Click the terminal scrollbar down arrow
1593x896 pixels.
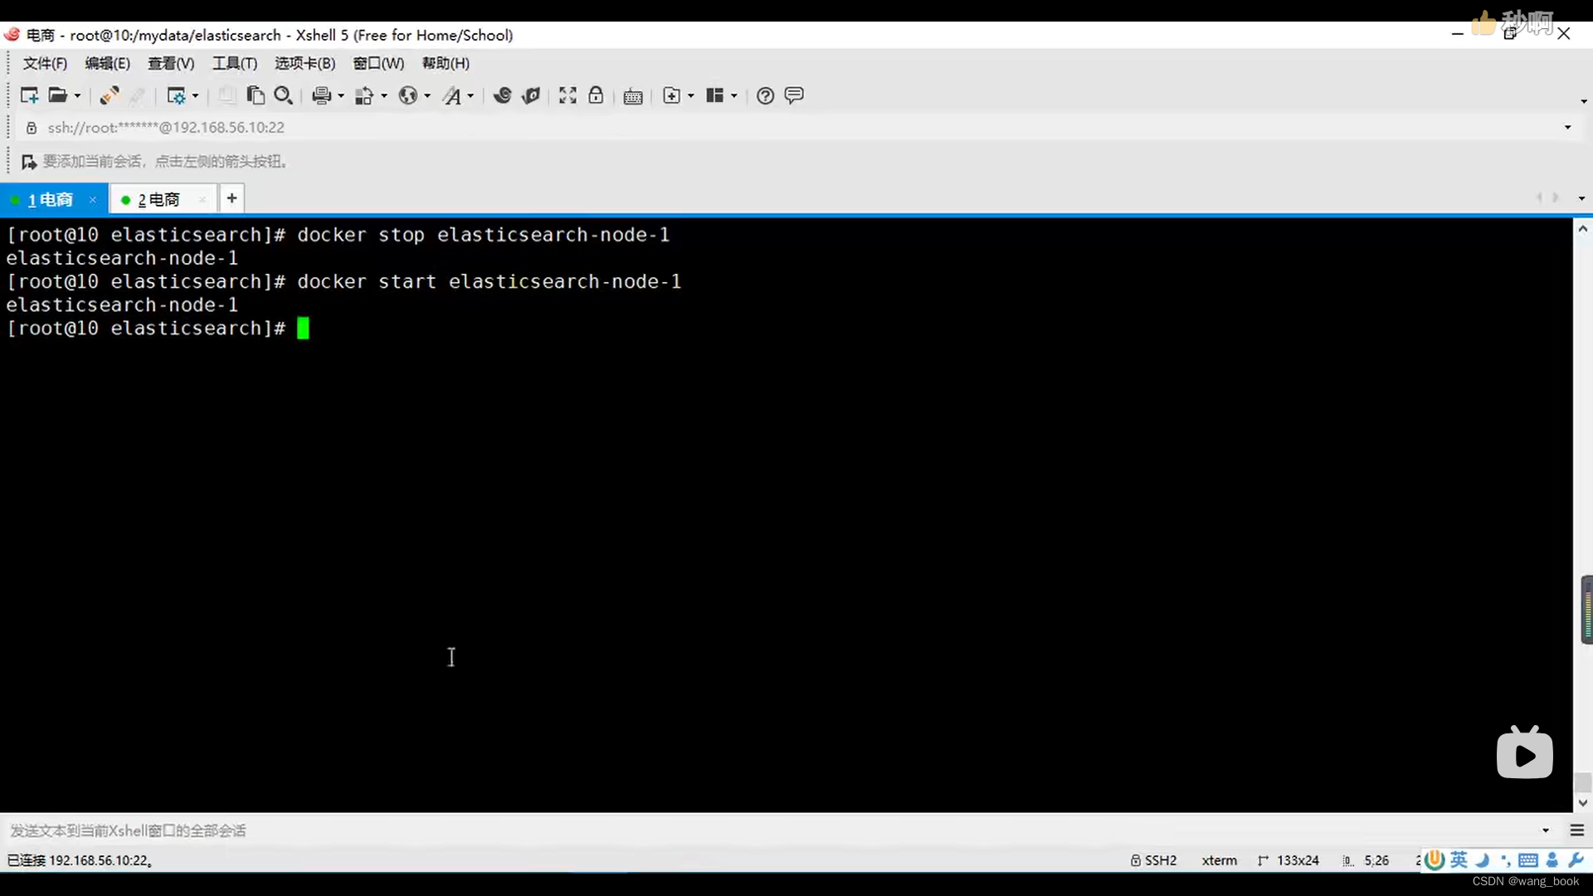(x=1582, y=803)
